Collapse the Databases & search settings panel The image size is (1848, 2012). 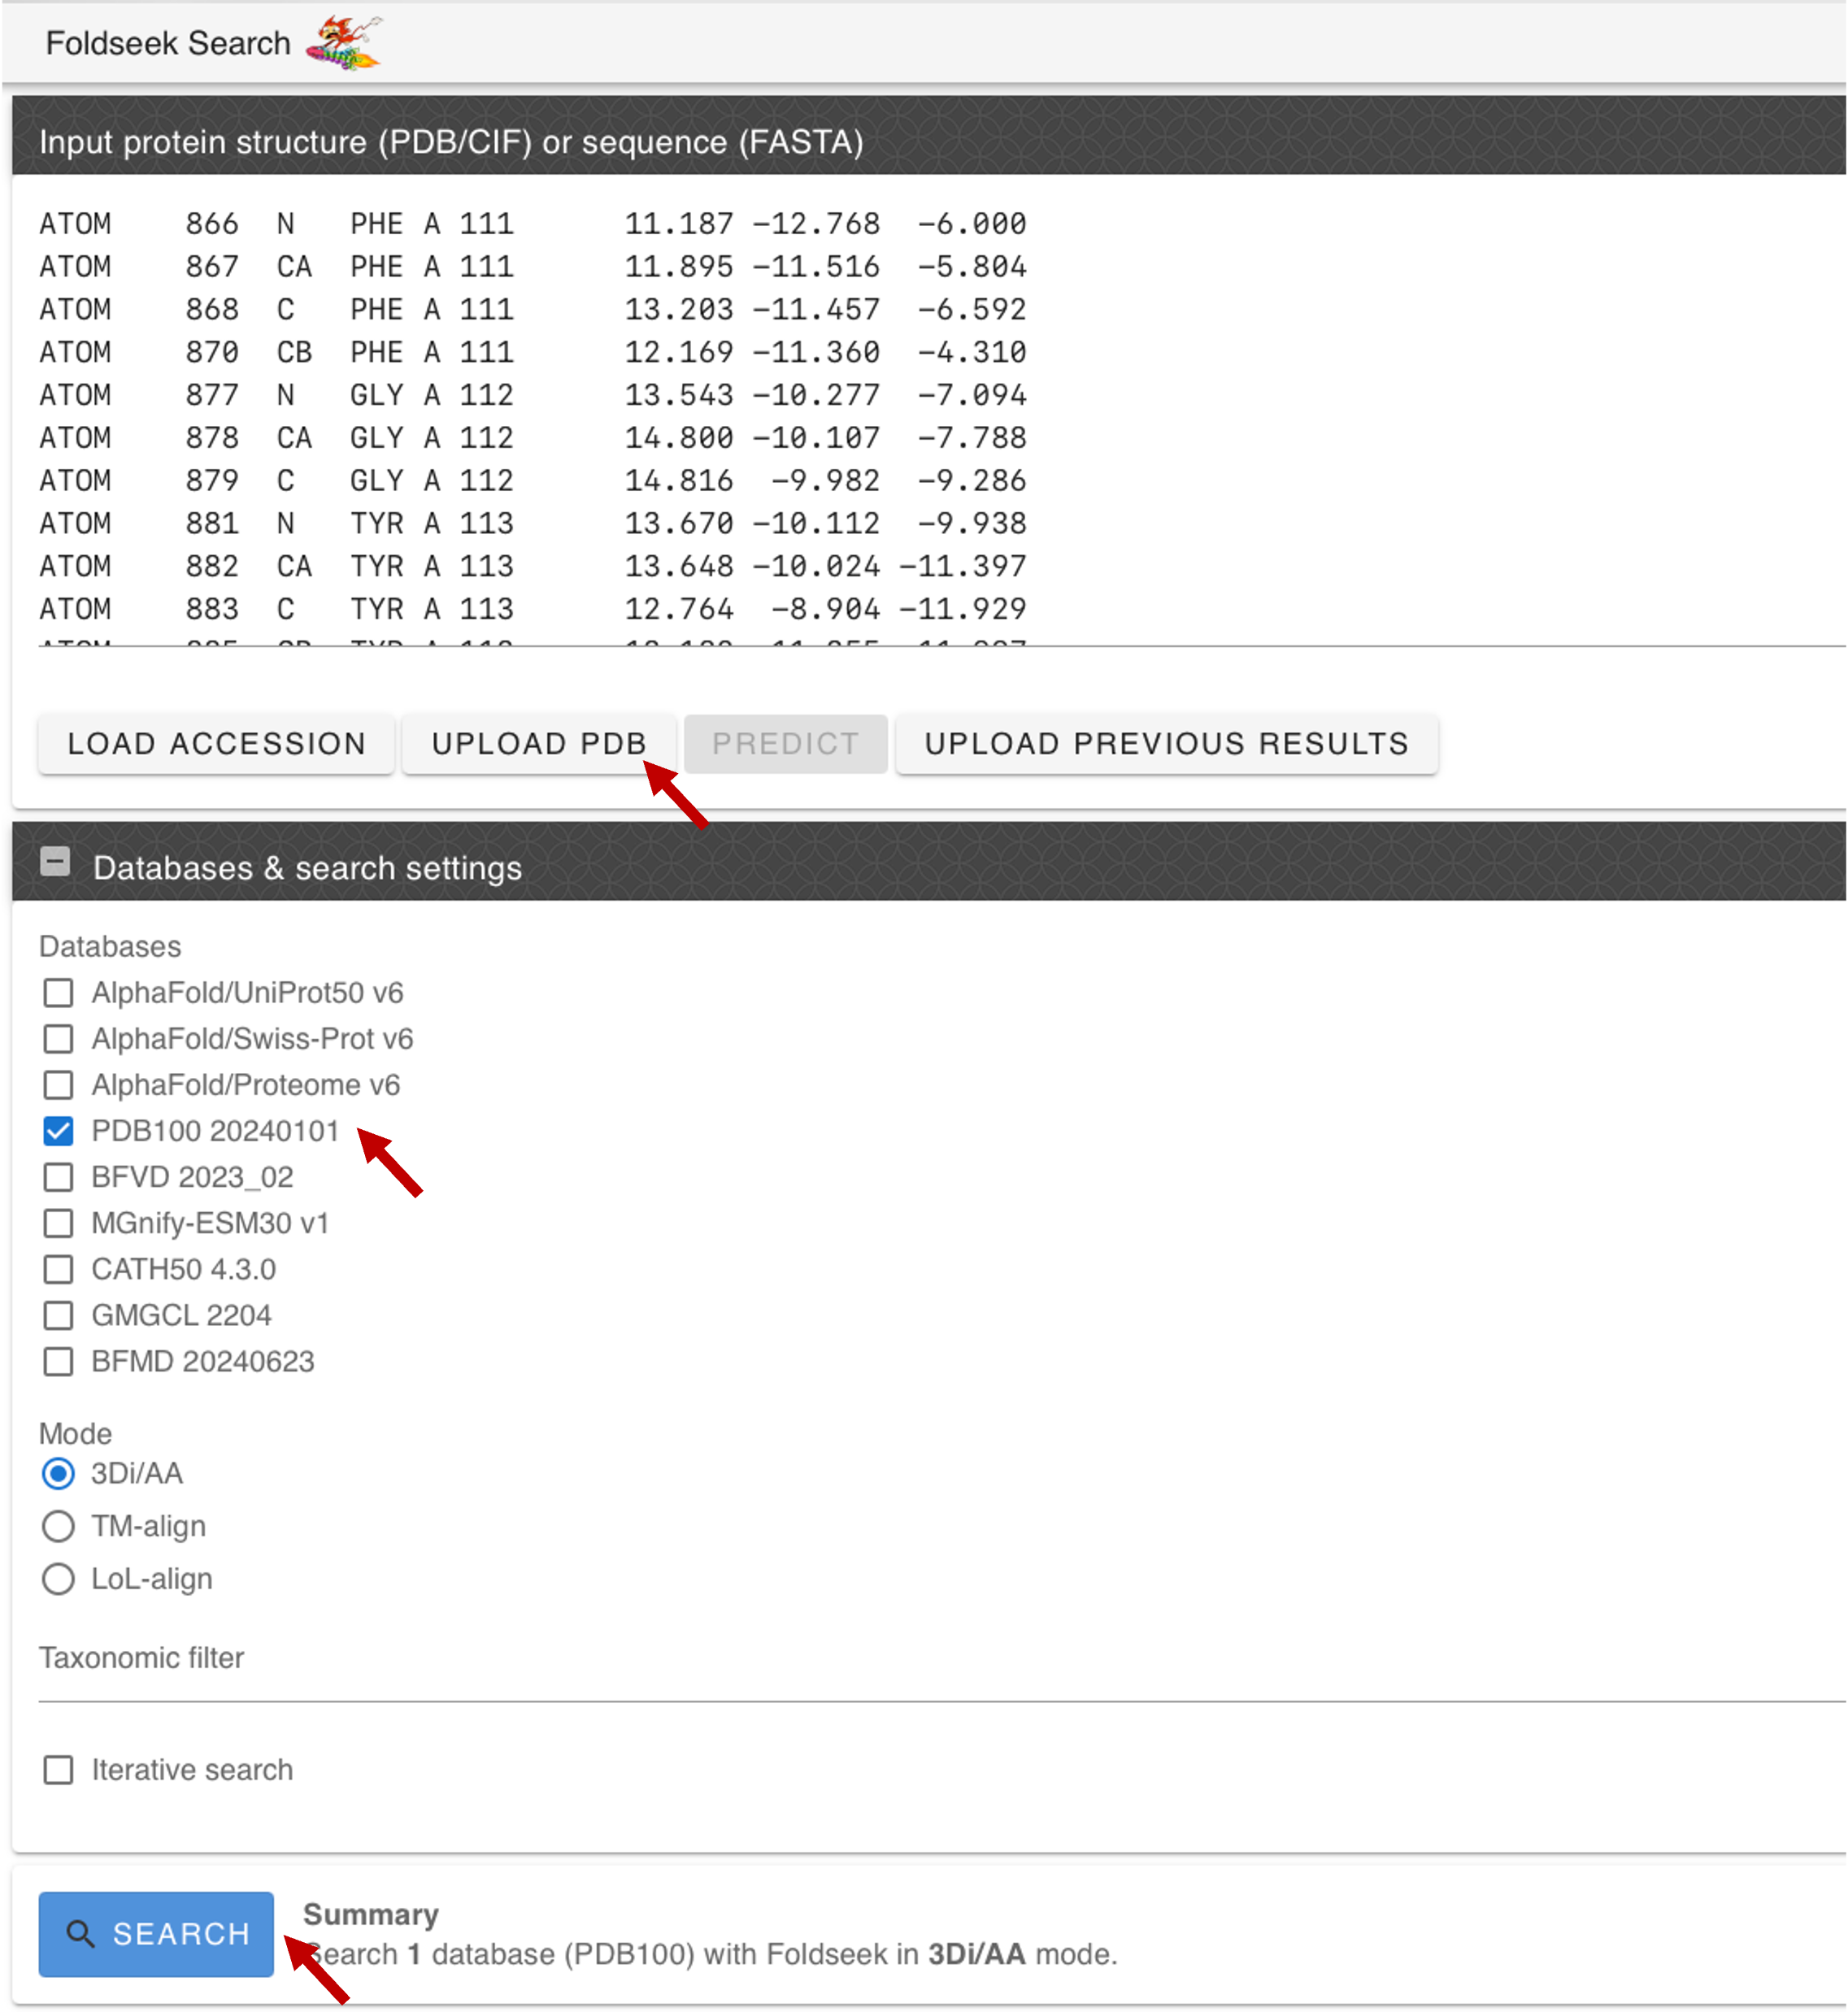(x=55, y=862)
